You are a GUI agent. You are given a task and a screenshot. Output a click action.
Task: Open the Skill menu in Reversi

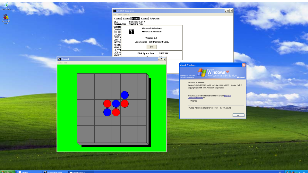66,63
